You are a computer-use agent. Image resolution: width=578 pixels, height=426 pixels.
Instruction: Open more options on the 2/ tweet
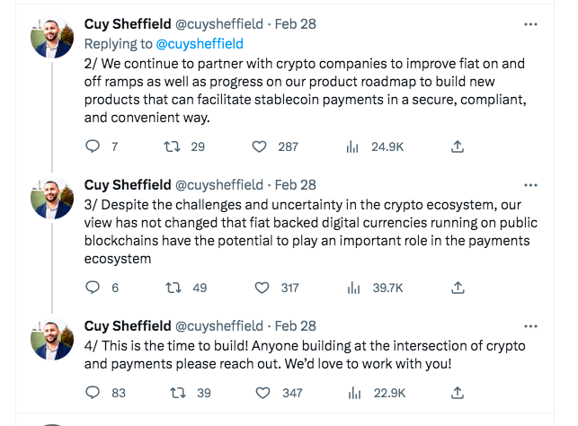[x=530, y=24]
